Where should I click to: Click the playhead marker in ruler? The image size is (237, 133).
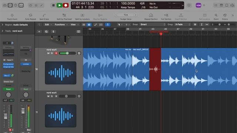click(x=161, y=34)
